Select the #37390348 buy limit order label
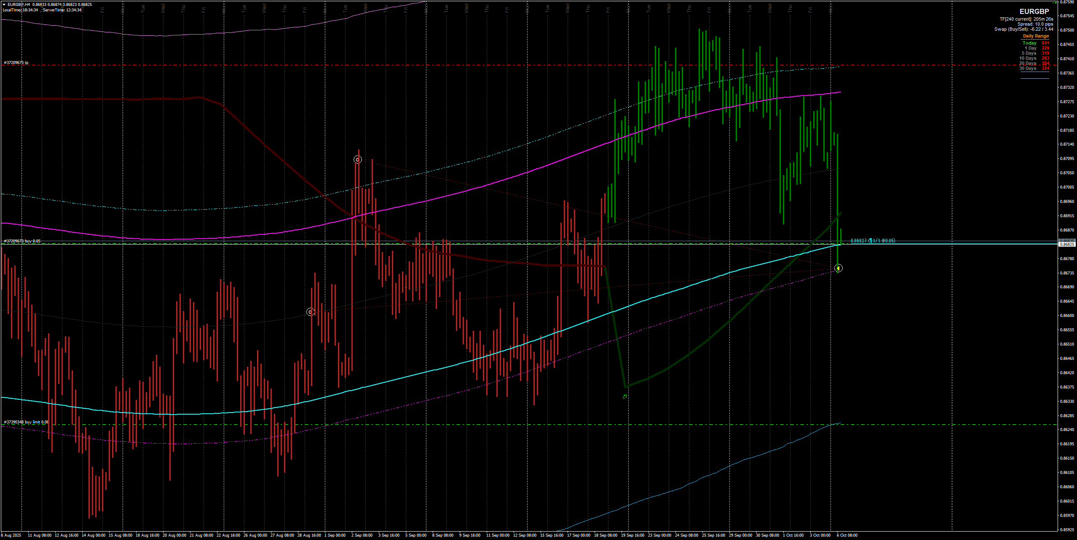The height and width of the screenshot is (540, 1077). click(x=26, y=422)
